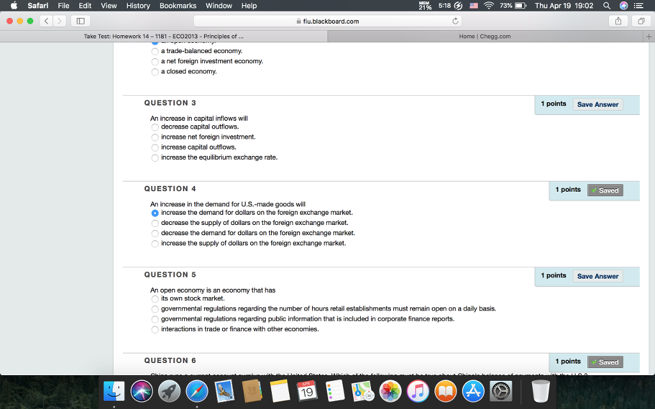The image size is (655, 409).
Task: Open Calendar showing April 19
Action: click(308, 390)
